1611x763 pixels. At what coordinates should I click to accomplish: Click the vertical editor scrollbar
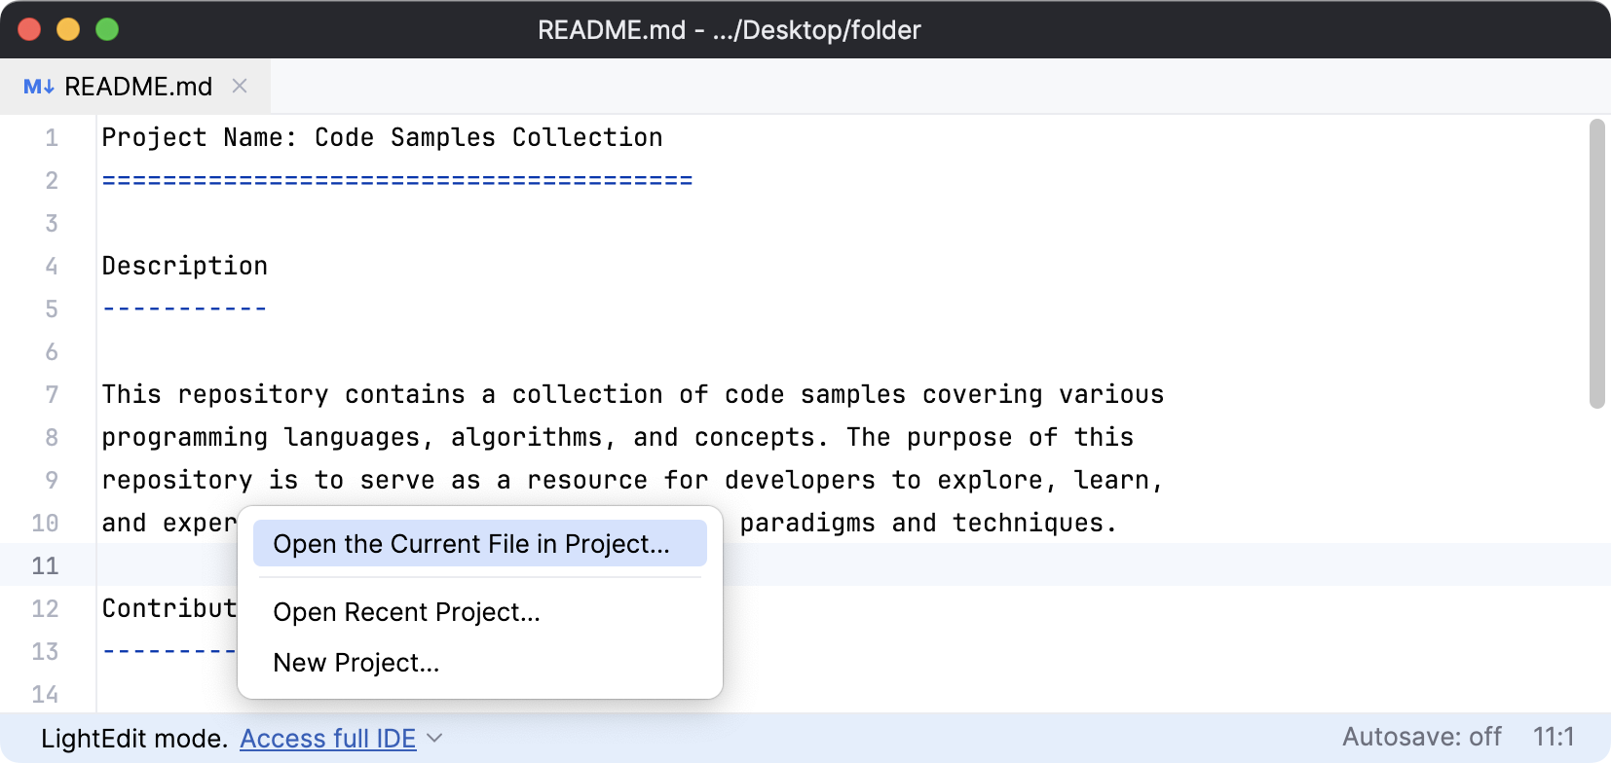tap(1595, 263)
